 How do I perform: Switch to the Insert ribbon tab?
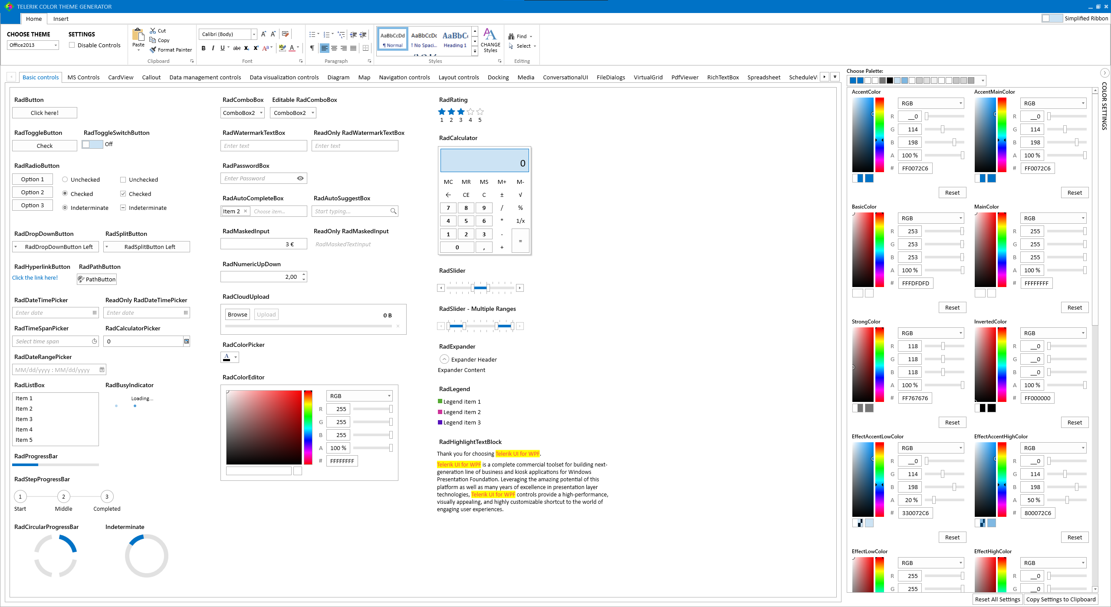(61, 19)
